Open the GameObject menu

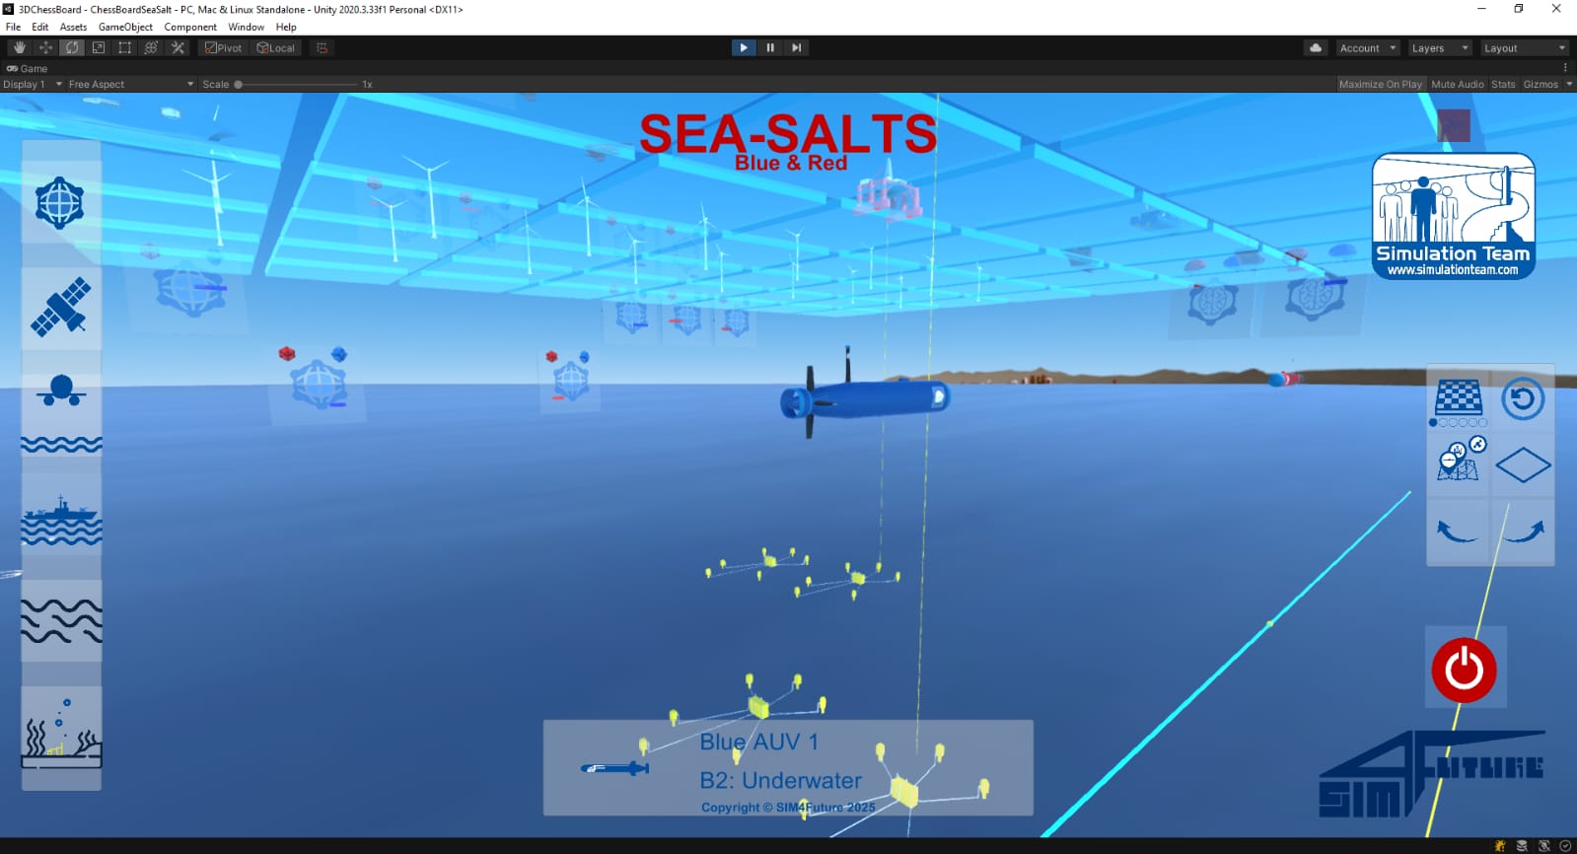pyautogui.click(x=125, y=27)
